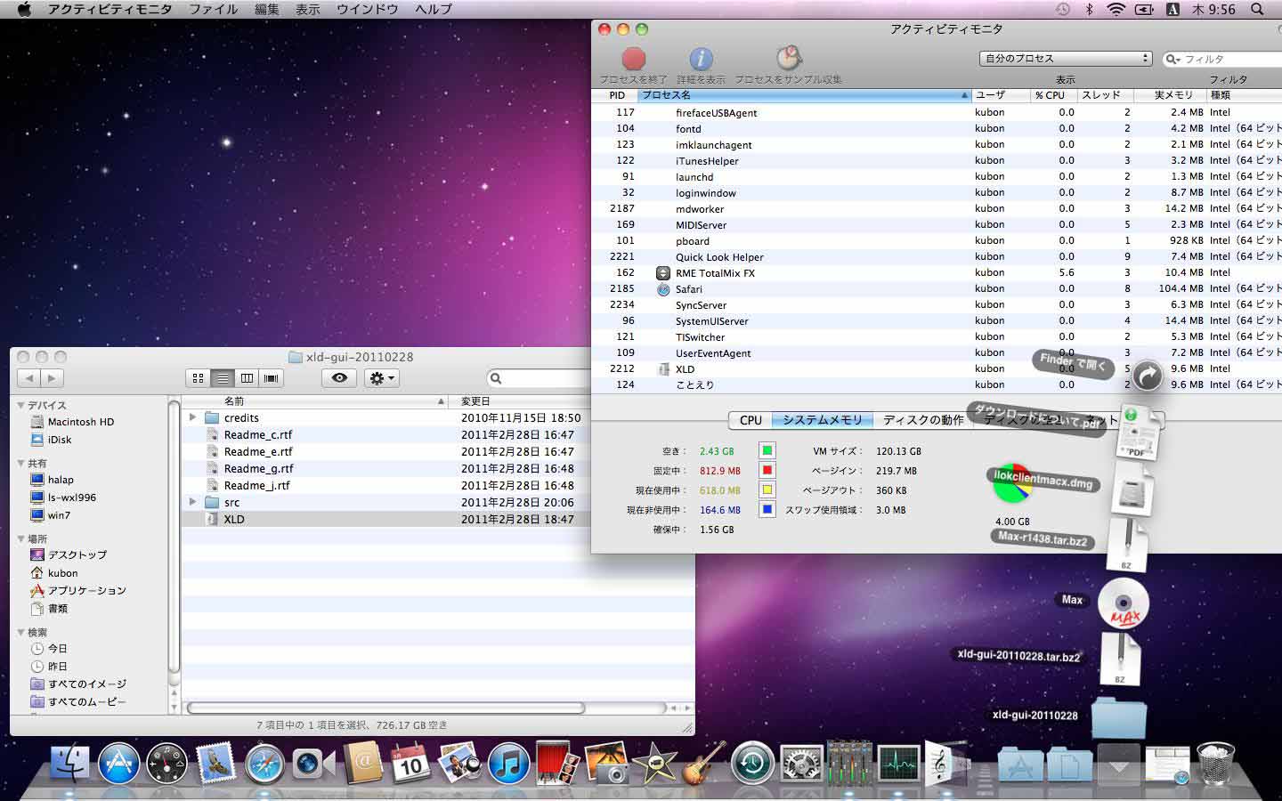Open xld-gui-20110228.tar.bz2 in the stack
This screenshot has width=1282, height=801.
point(1121,658)
